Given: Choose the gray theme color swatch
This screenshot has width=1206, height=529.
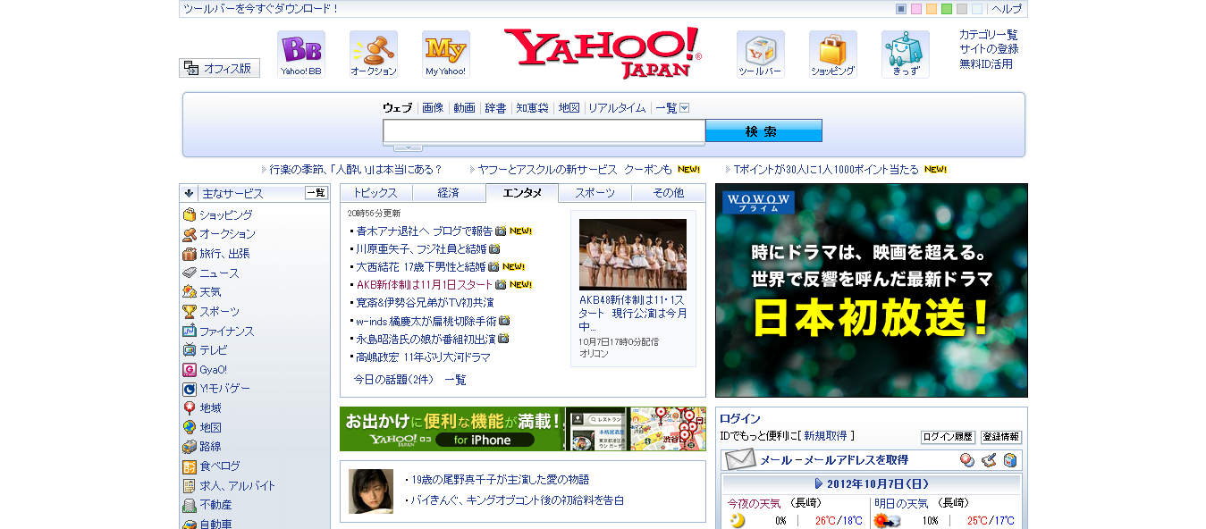Looking at the screenshot, I should pyautogui.click(x=962, y=9).
